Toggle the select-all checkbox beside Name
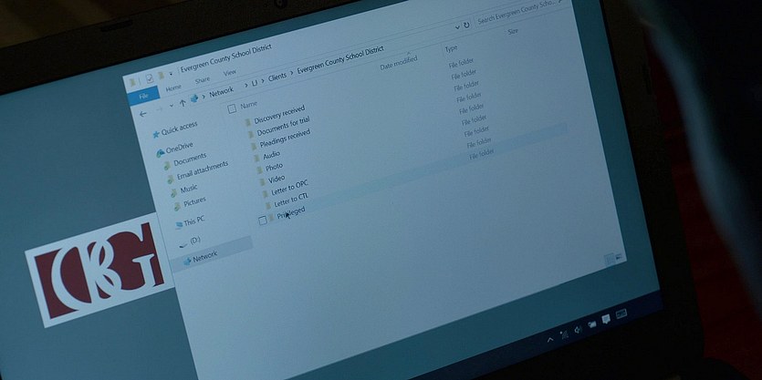 pos(232,108)
